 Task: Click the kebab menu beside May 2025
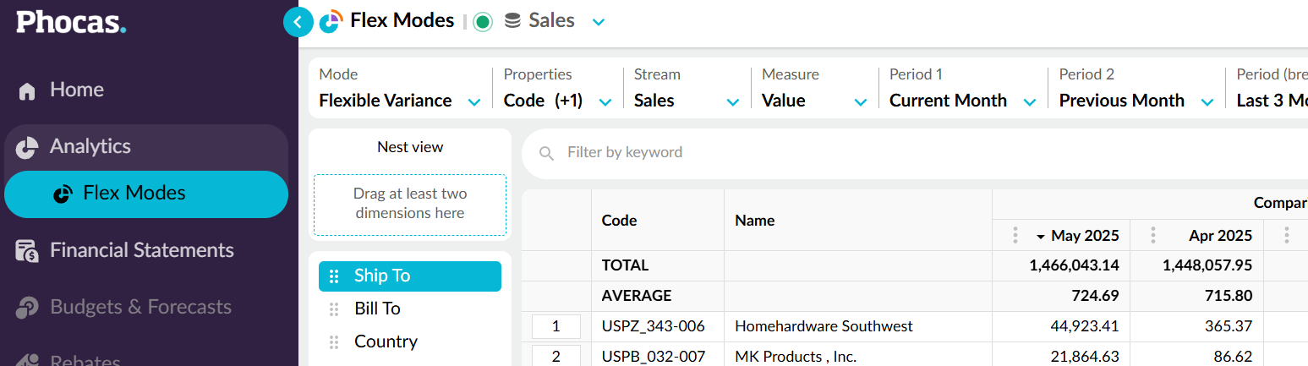1015,235
